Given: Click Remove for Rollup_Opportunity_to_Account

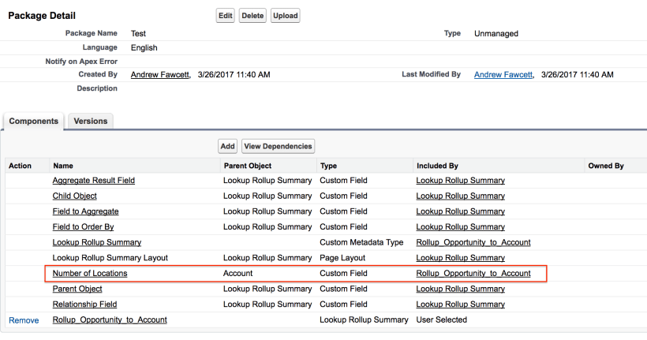Looking at the screenshot, I should 23,320.
